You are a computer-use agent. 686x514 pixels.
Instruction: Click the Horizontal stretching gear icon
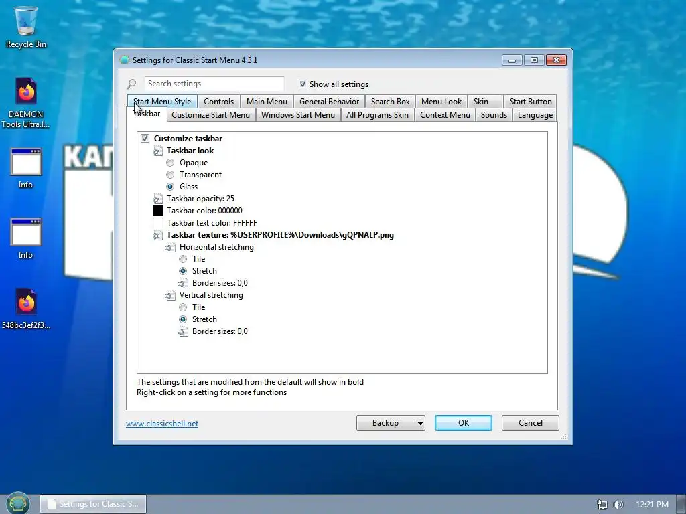pyautogui.click(x=170, y=248)
